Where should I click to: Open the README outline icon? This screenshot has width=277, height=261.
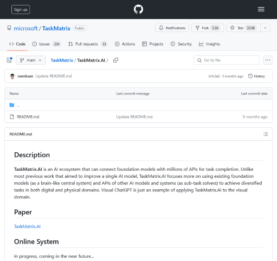click(x=266, y=134)
